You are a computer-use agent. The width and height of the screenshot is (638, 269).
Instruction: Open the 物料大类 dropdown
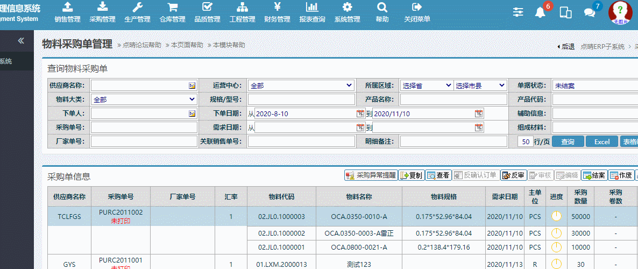click(x=144, y=100)
